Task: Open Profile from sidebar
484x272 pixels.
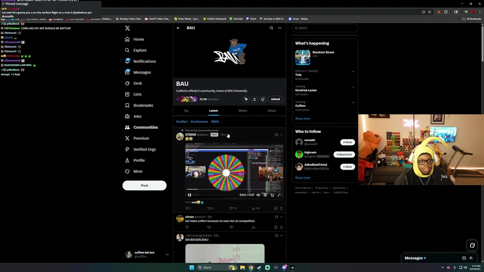Action: click(135, 160)
